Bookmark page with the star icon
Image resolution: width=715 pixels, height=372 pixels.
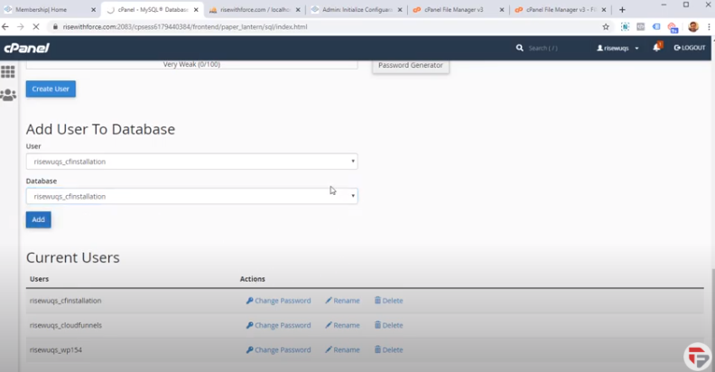[x=606, y=27]
